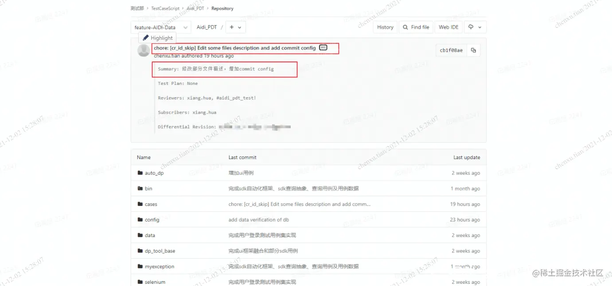Click the selenium folder icon
This screenshot has width=612, height=286.
140,282
